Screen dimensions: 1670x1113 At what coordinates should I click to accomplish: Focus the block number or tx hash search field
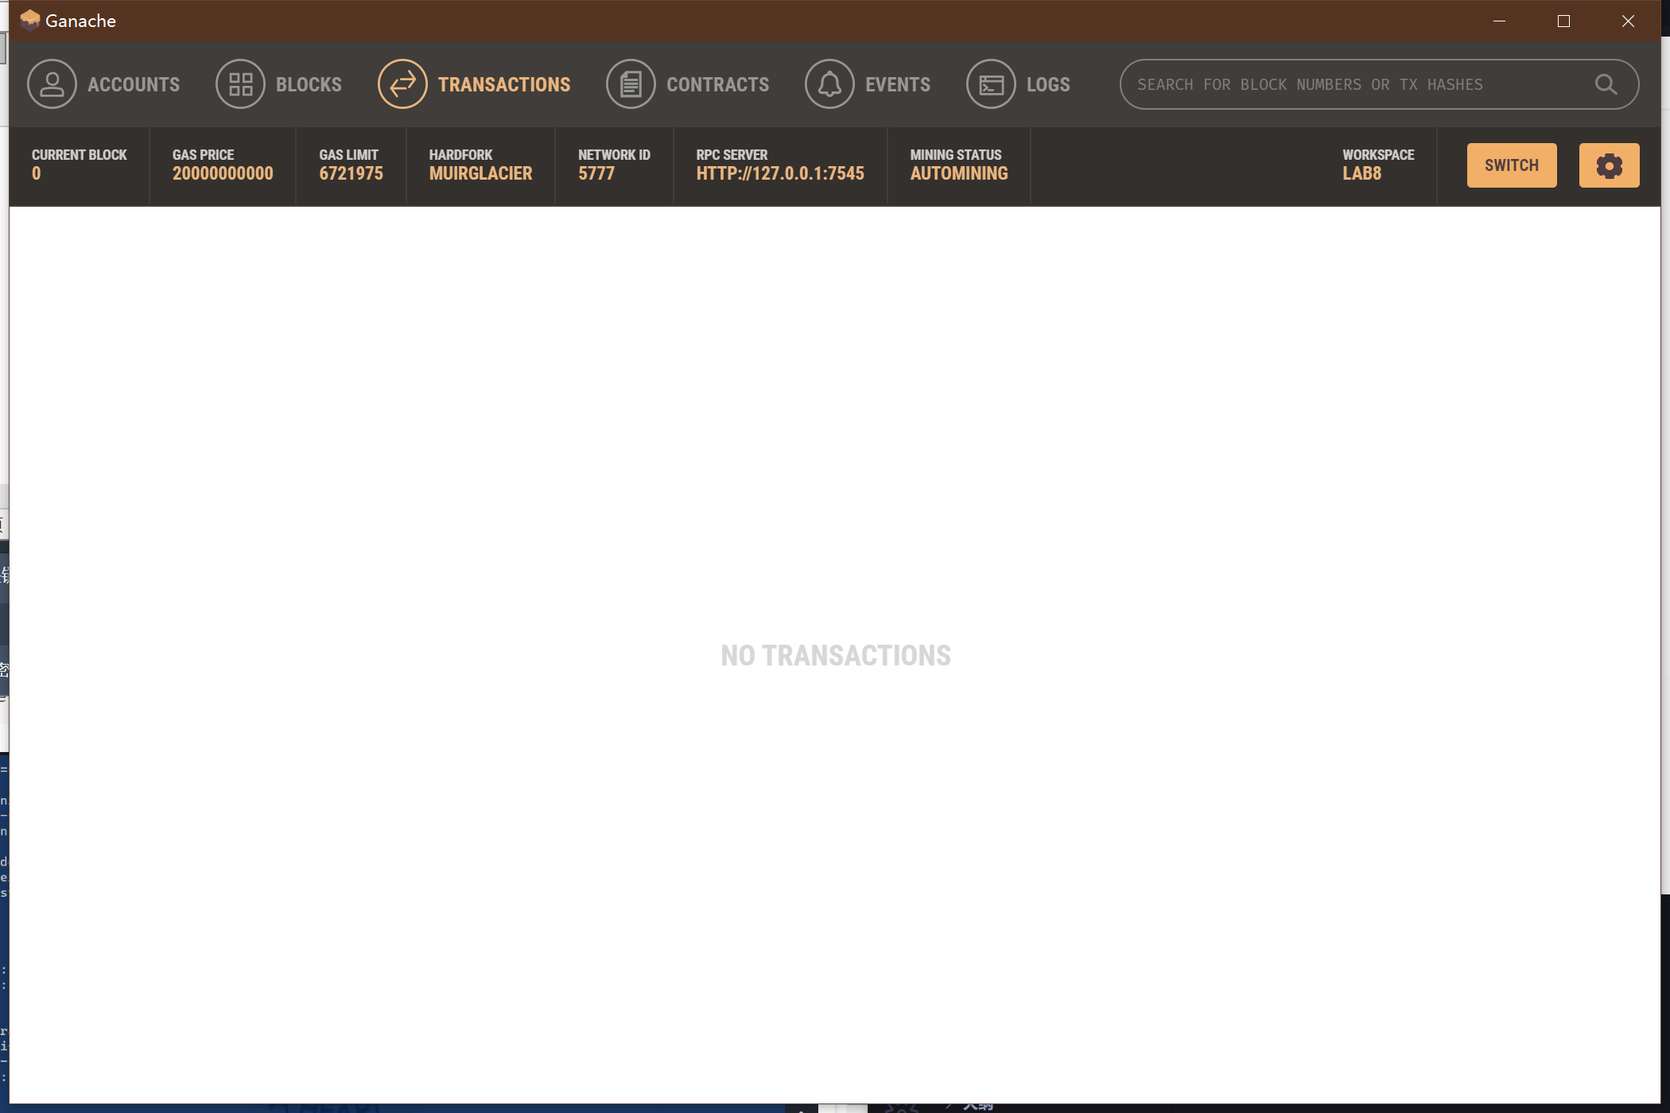click(1379, 84)
